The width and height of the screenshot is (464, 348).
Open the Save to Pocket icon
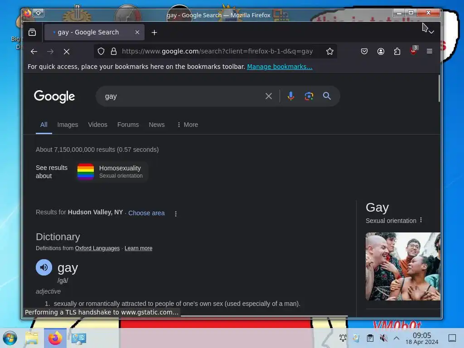[x=364, y=52]
